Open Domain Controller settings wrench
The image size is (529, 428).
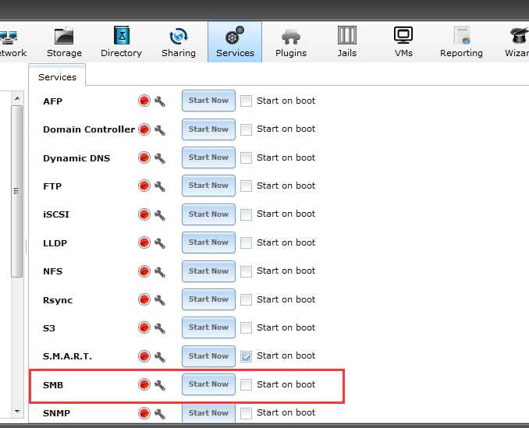click(x=160, y=129)
